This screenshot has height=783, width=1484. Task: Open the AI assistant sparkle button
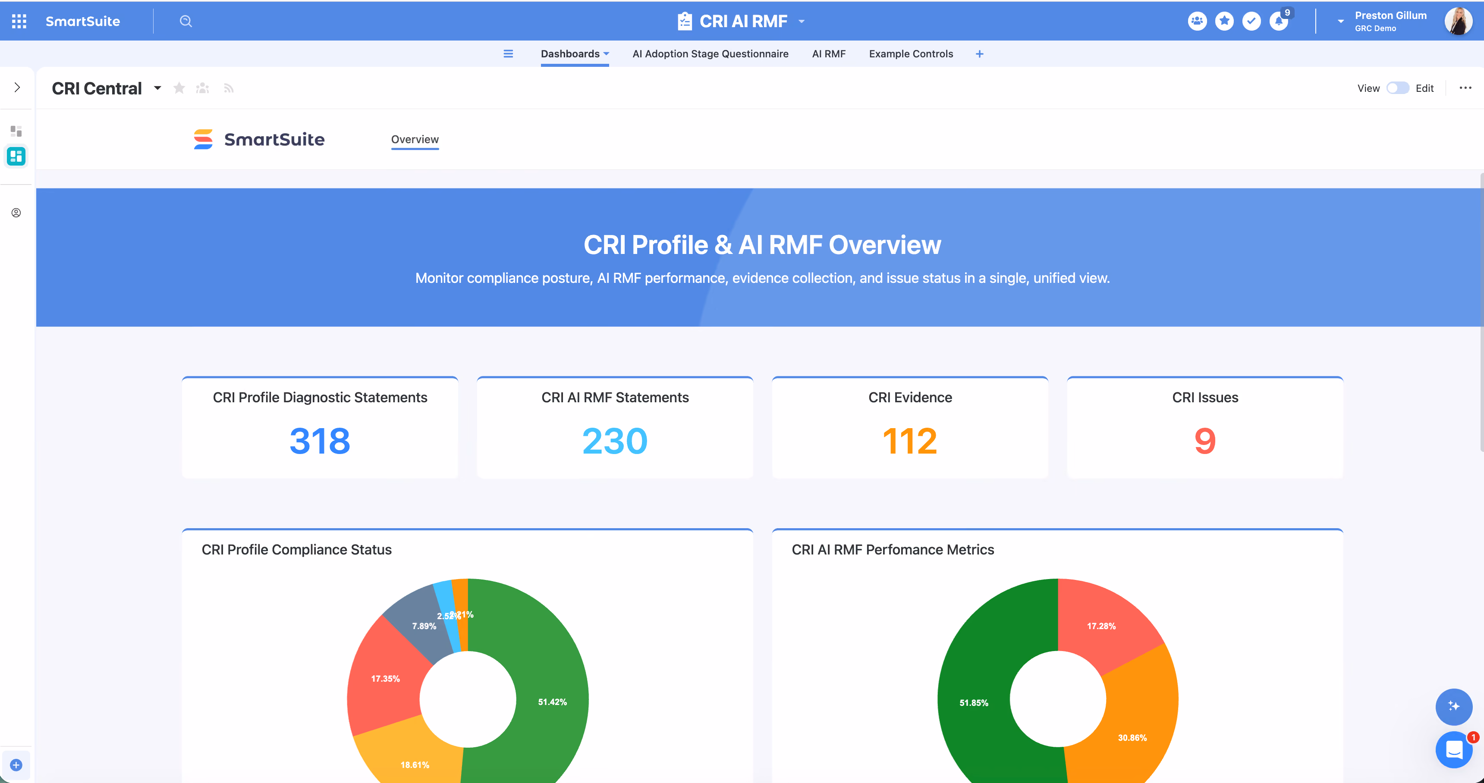[1453, 706]
